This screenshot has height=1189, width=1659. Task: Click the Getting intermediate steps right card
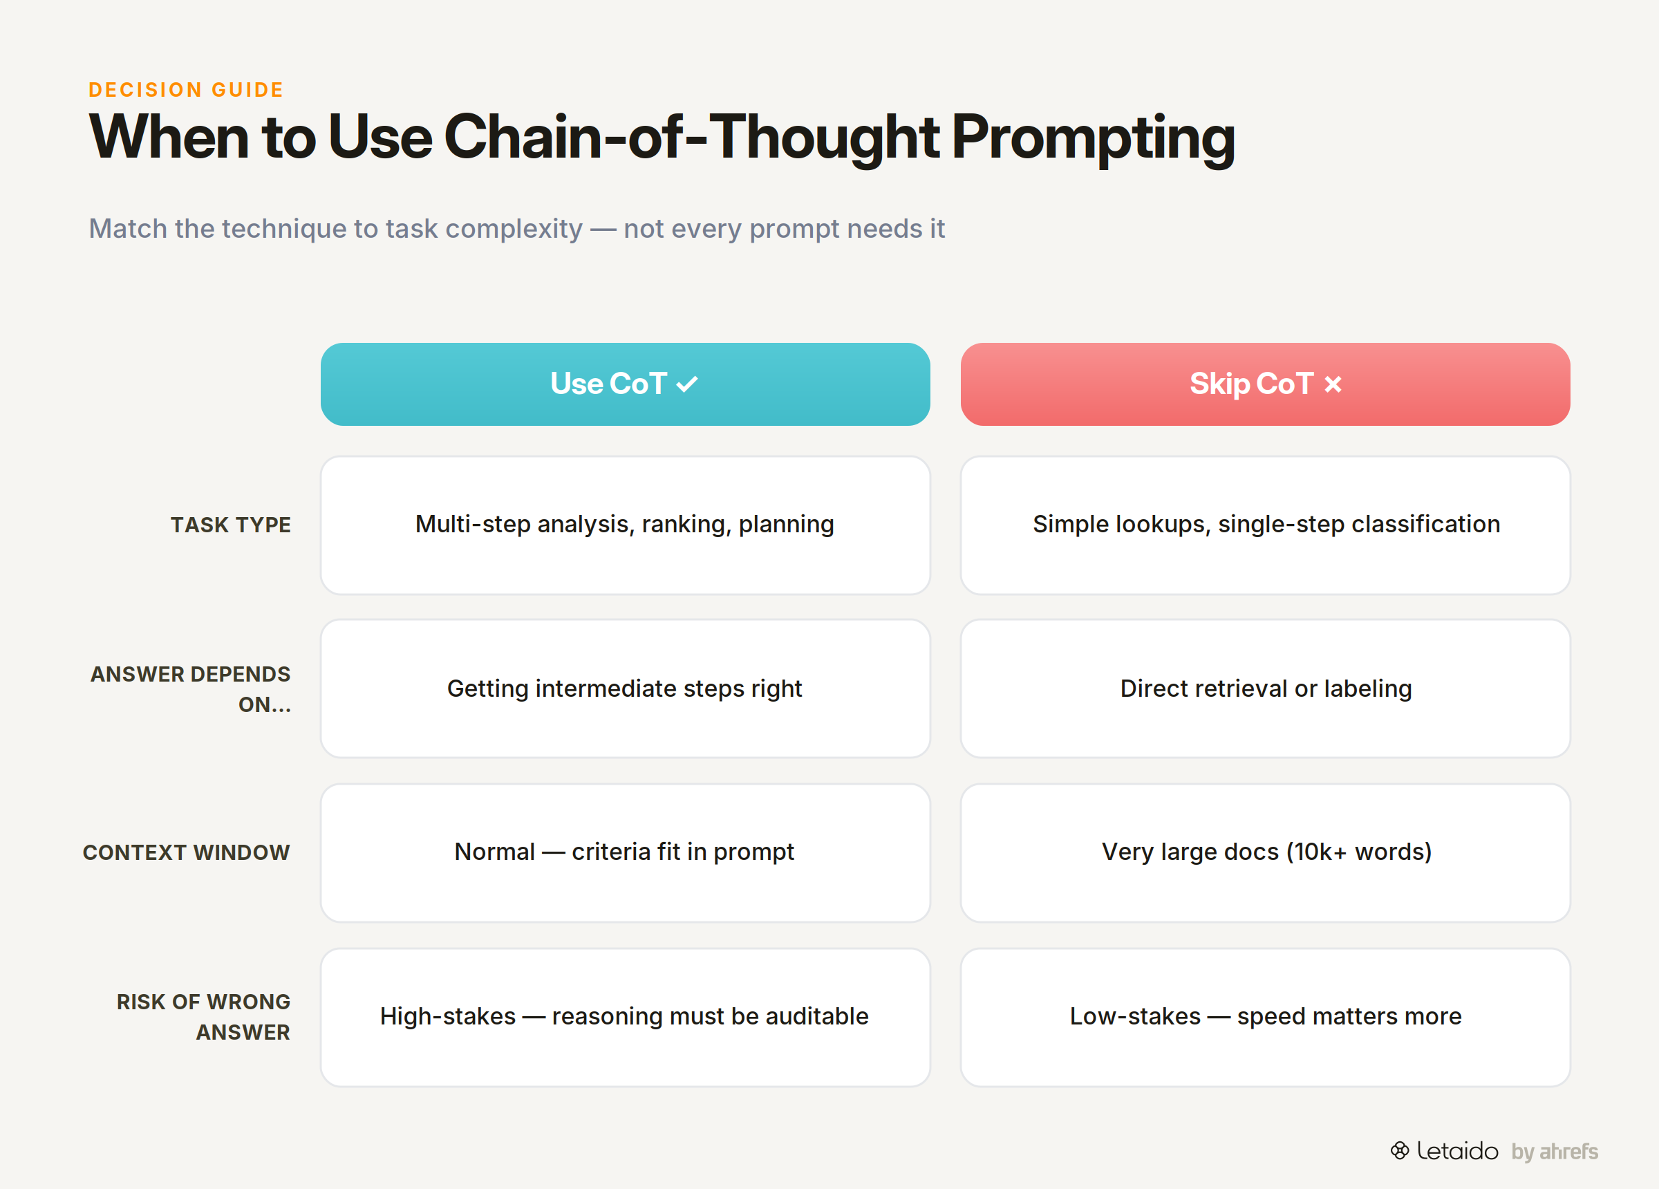(x=626, y=689)
